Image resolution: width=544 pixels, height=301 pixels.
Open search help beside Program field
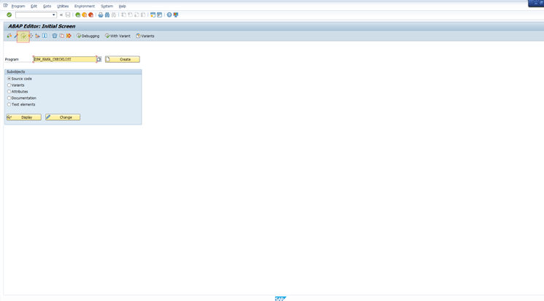(99, 59)
